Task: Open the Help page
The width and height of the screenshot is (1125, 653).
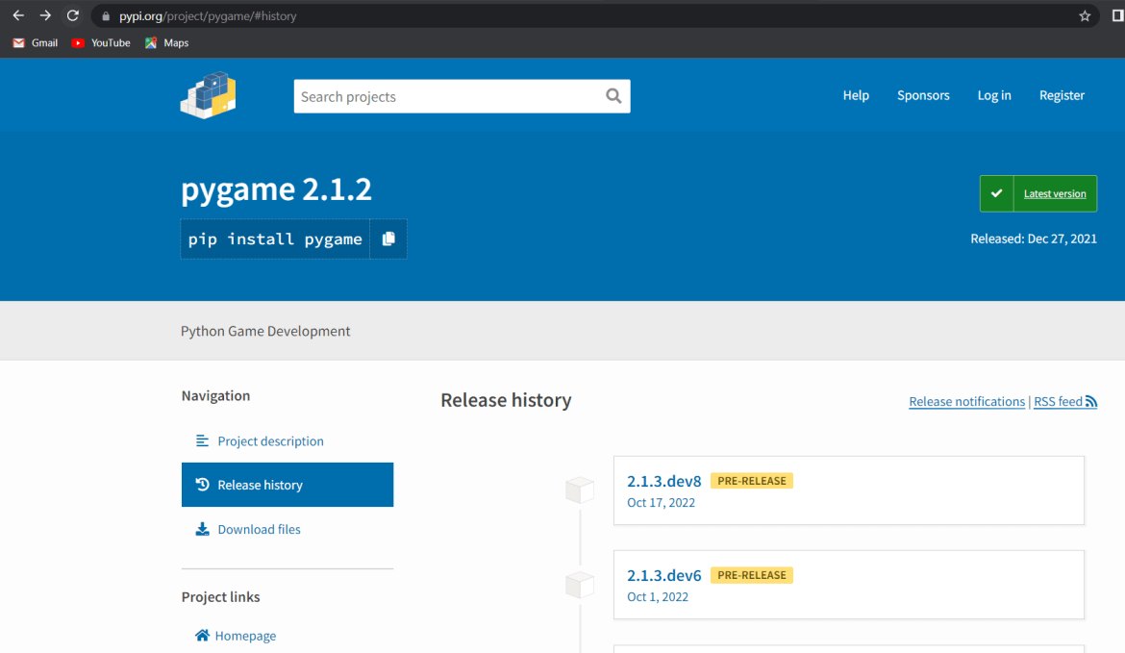Action: (856, 94)
